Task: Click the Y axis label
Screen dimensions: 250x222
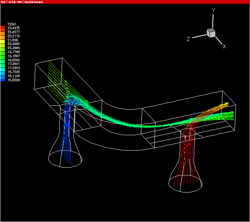Action: point(213,11)
